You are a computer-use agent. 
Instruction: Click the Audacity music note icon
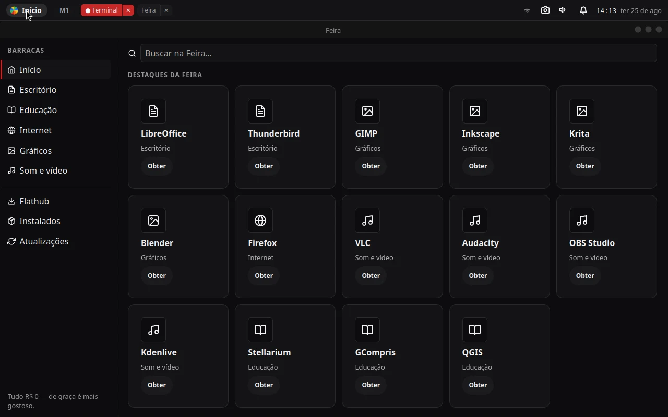(x=475, y=220)
